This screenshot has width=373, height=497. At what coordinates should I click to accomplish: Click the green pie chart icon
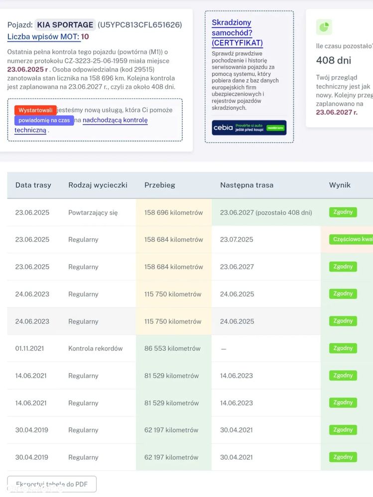(324, 27)
